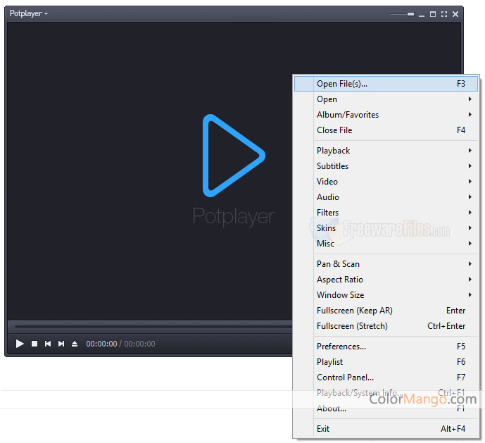Click the Next track icon
Image resolution: width=485 pixels, height=443 pixels.
coord(61,344)
